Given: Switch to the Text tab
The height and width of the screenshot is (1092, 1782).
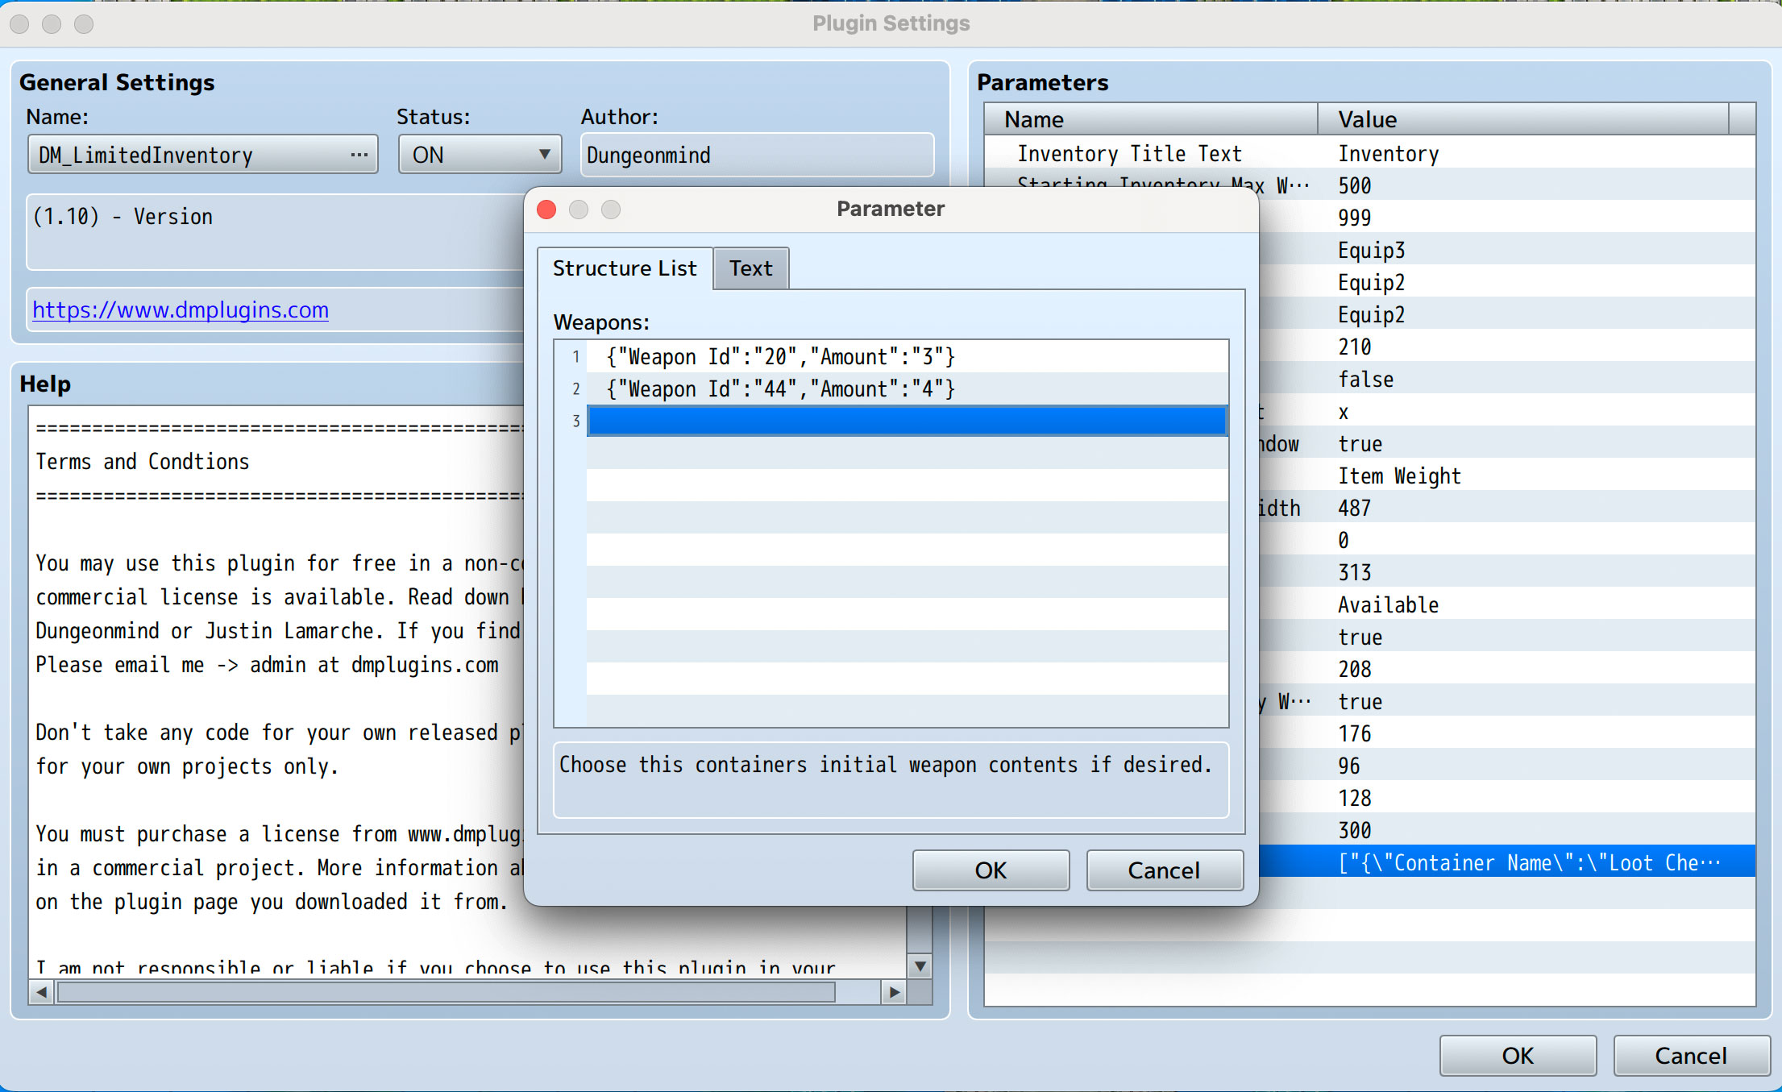Looking at the screenshot, I should point(750,268).
